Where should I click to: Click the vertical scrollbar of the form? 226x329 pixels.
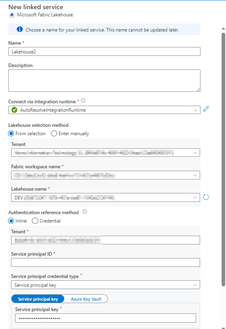(223, 160)
